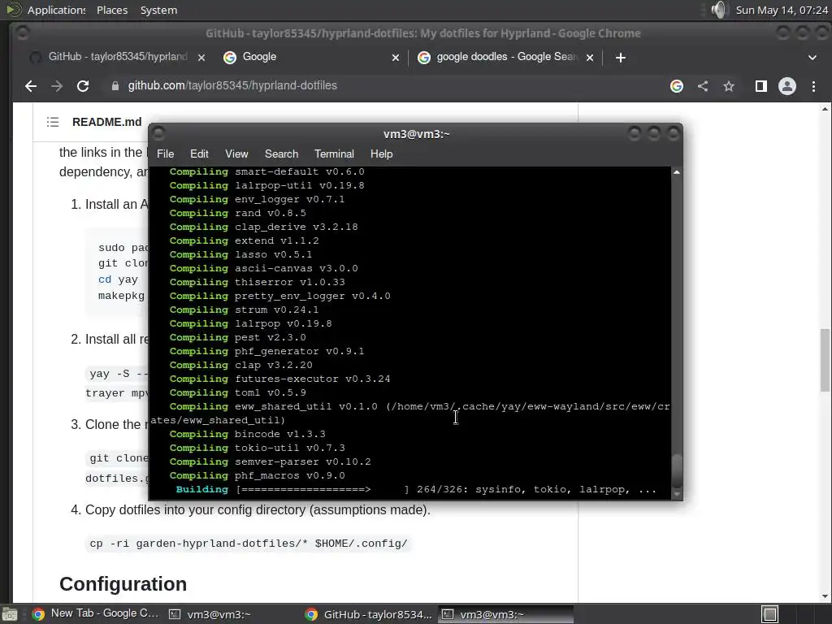The height and width of the screenshot is (624, 832).
Task: Click terminal scrollbar up arrow
Action: 677,172
